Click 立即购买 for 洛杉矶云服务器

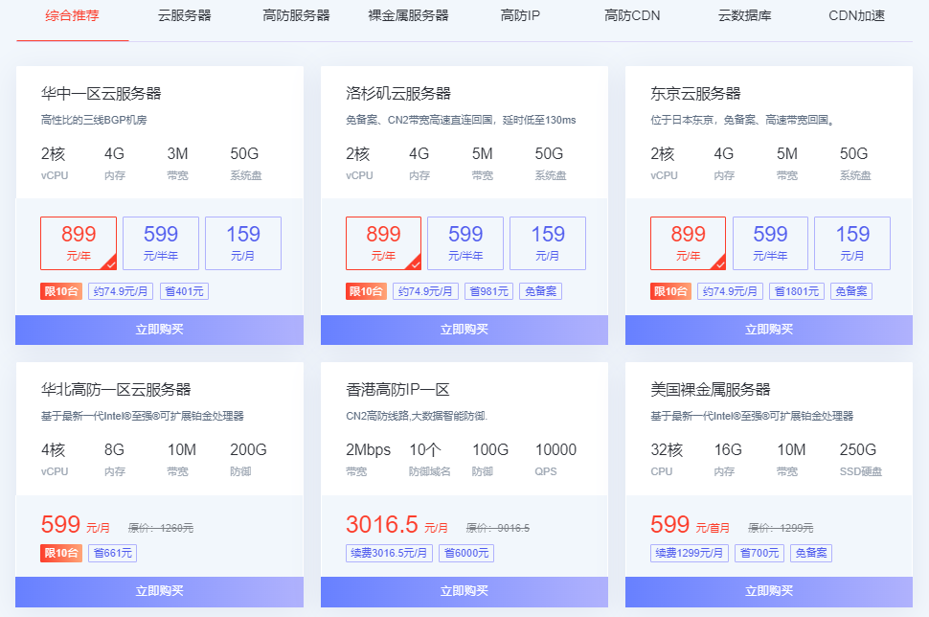tap(464, 330)
